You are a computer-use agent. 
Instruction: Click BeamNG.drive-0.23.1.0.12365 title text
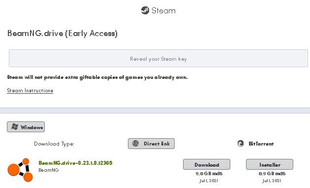(x=75, y=163)
